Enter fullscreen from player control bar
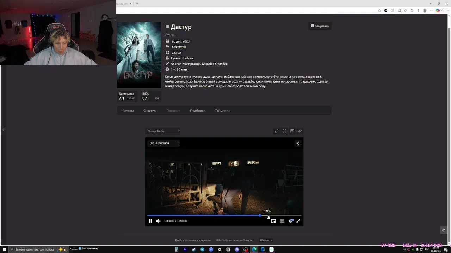Image resolution: width=451 pixels, height=253 pixels. click(x=298, y=221)
